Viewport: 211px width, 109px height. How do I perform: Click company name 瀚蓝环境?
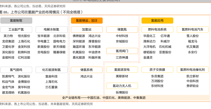tap(79, 47)
